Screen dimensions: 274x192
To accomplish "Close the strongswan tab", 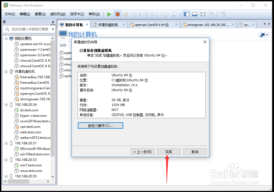I will [x=233, y=25].
